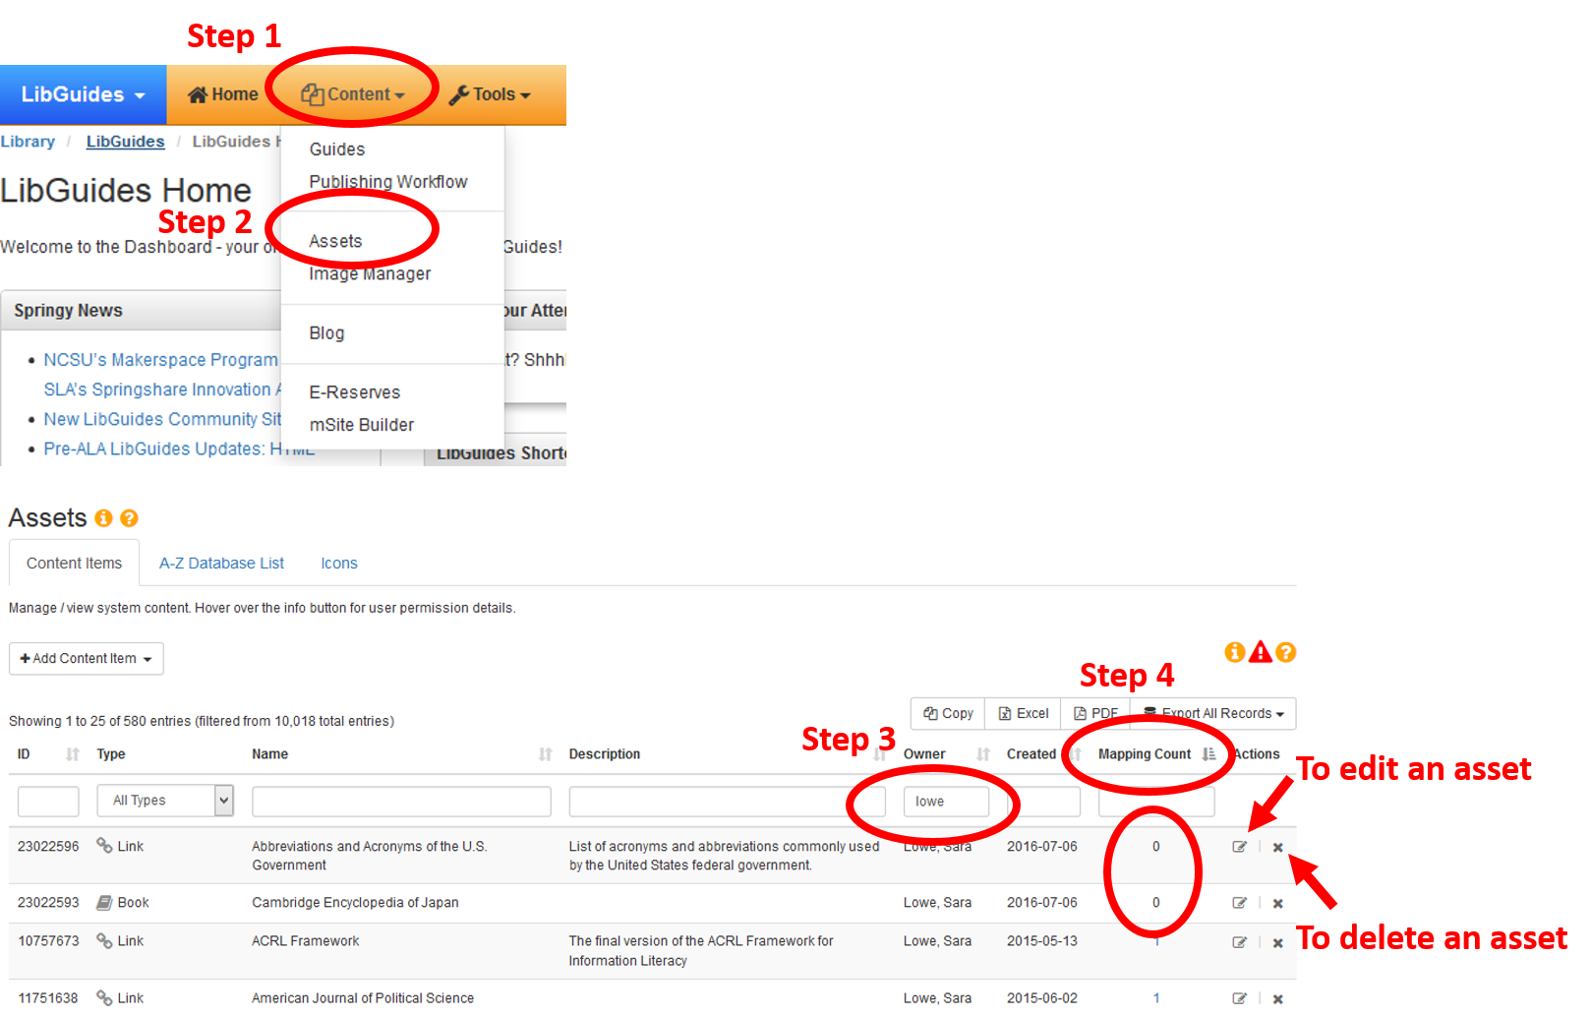
Task: Open the Content menu
Action: pos(353,94)
